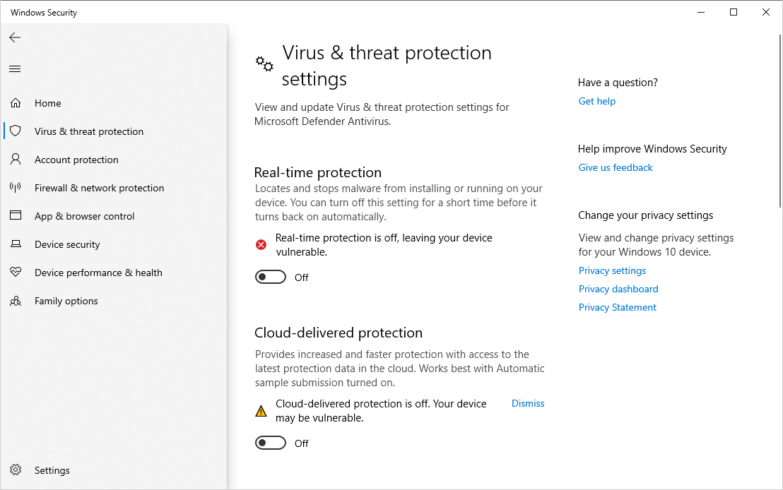
Task: Click the Give us feedback link
Action: point(616,167)
